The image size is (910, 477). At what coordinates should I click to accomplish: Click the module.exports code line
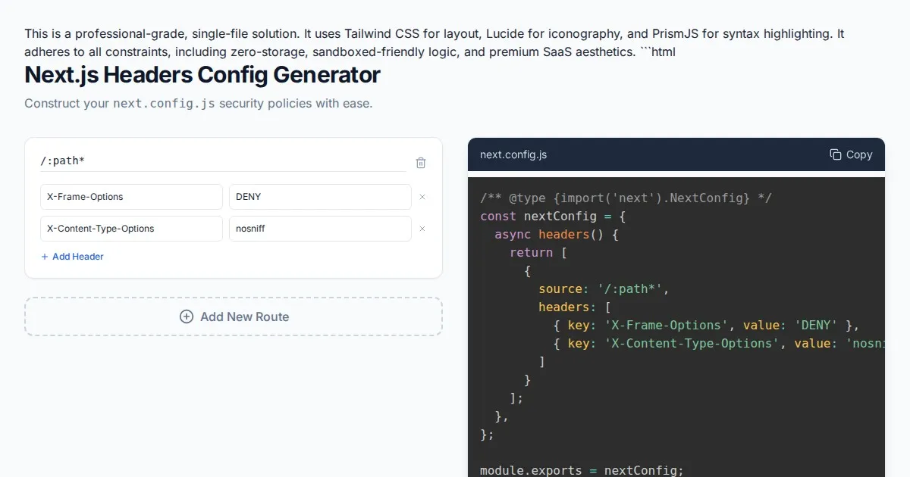582,470
